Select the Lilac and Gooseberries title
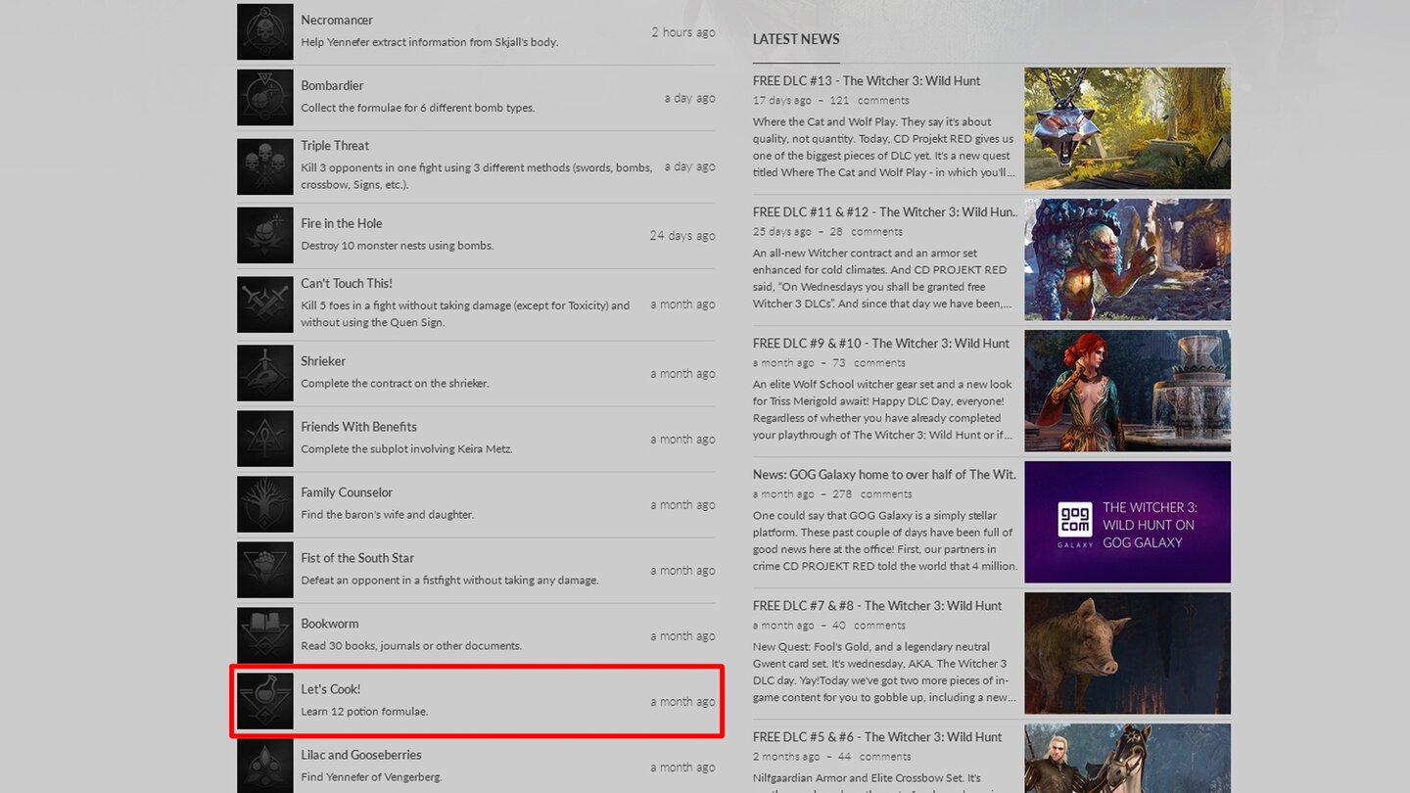 (361, 755)
